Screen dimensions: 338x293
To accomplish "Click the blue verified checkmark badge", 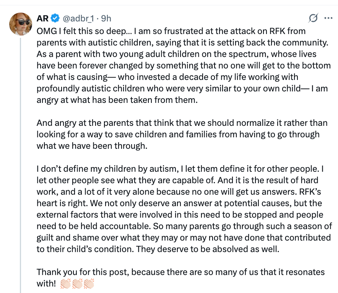I will (x=55, y=18).
